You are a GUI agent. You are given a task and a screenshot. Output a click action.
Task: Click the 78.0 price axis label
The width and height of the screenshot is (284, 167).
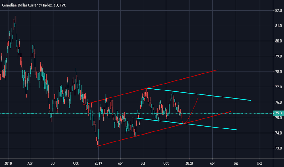[279, 72]
